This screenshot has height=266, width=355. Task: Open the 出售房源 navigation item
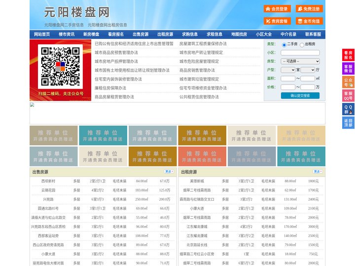[141, 34]
